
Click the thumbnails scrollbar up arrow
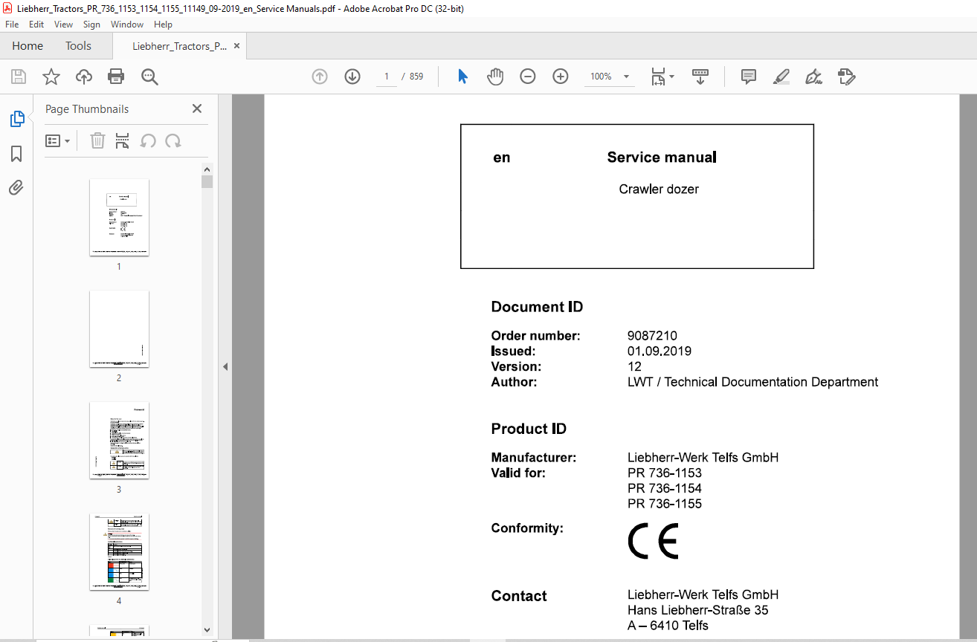pyautogui.click(x=207, y=169)
